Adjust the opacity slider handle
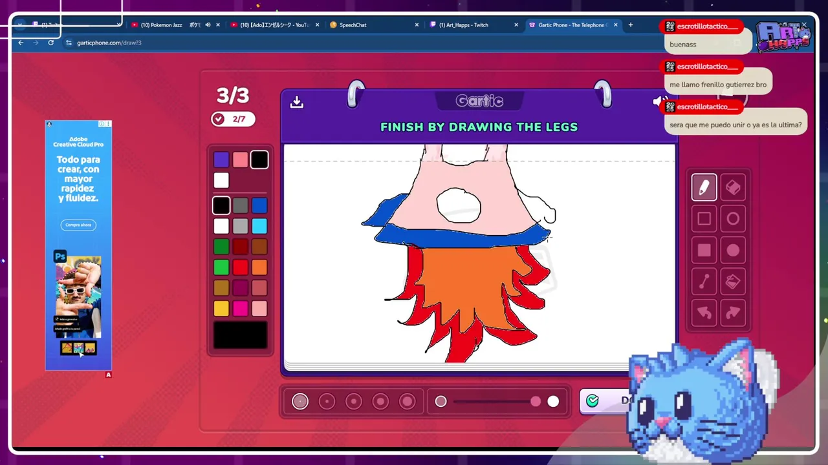 (536, 402)
